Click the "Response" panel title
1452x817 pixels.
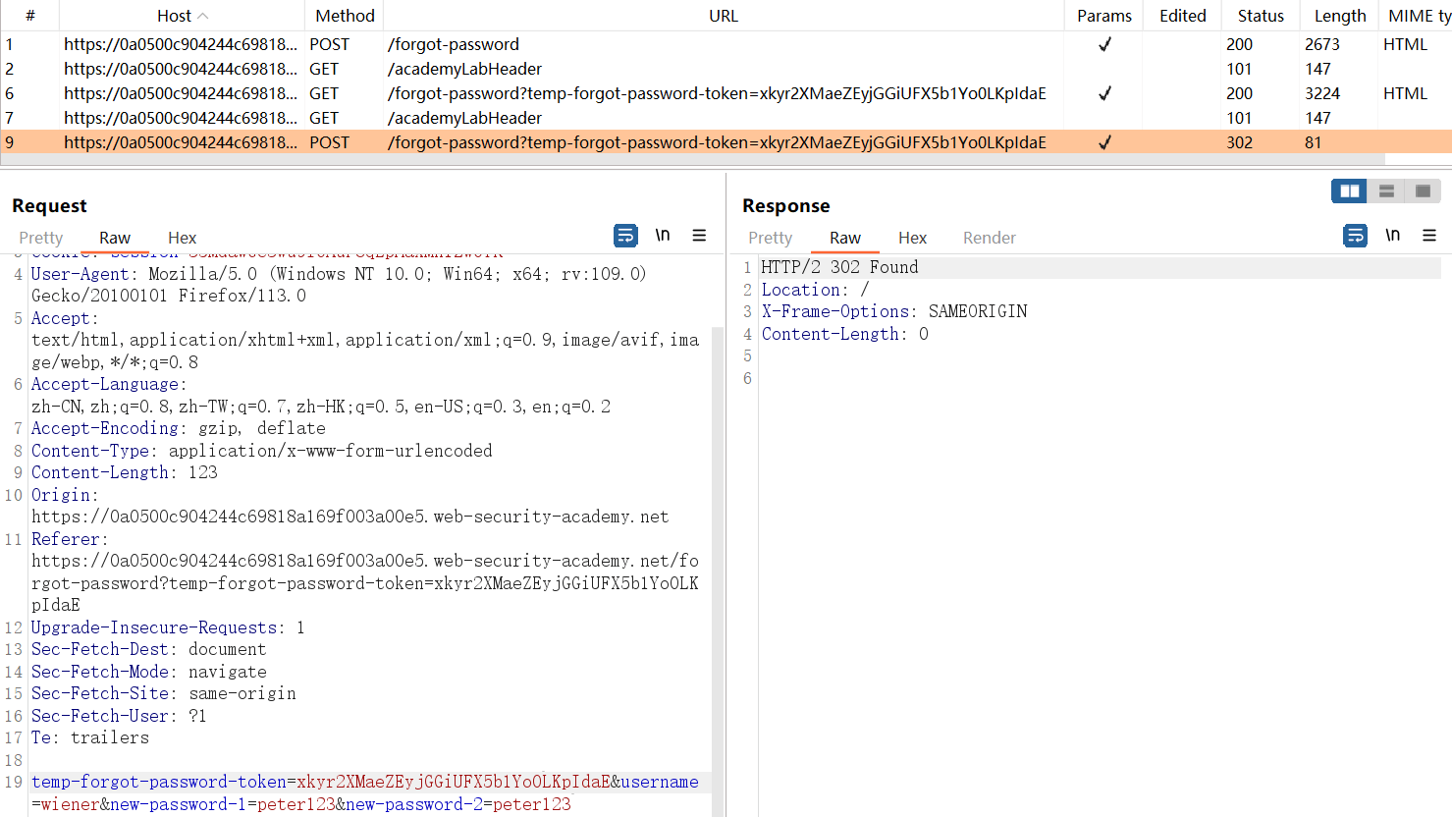[786, 205]
